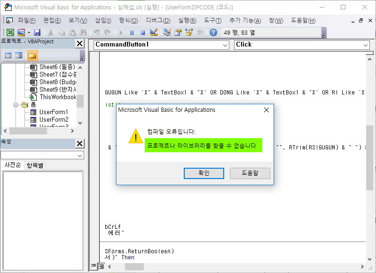Select Sheet7 in the project tree
Image resolution: width=376 pixels, height=273 pixels.
point(58,75)
